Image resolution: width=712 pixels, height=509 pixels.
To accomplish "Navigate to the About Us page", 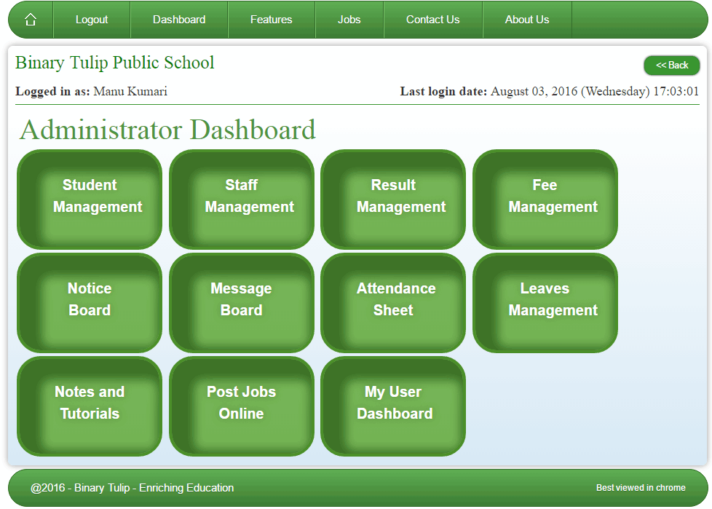I will (x=527, y=20).
